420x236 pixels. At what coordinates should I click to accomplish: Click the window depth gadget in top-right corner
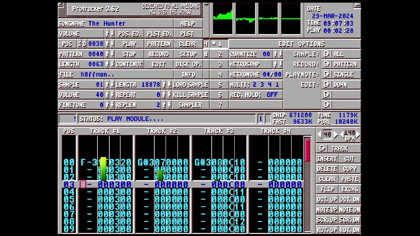pos(357,5)
